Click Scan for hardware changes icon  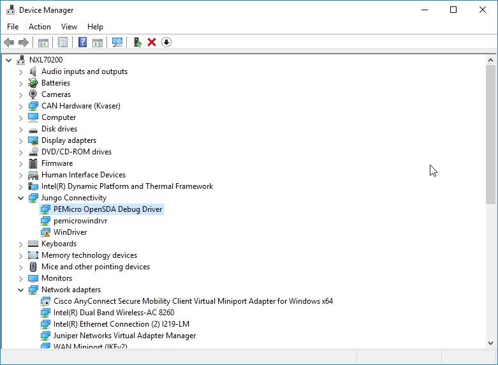[117, 42]
